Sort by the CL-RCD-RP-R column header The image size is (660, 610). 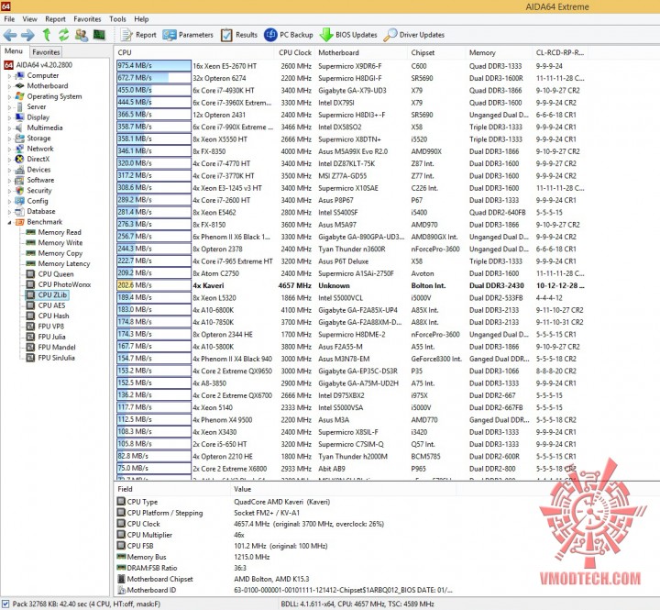click(x=560, y=52)
